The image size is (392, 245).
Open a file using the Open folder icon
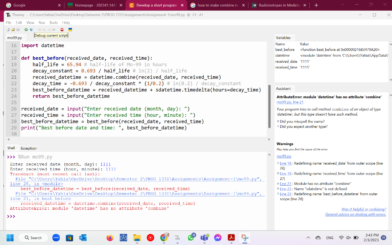pyautogui.click(x=13, y=29)
